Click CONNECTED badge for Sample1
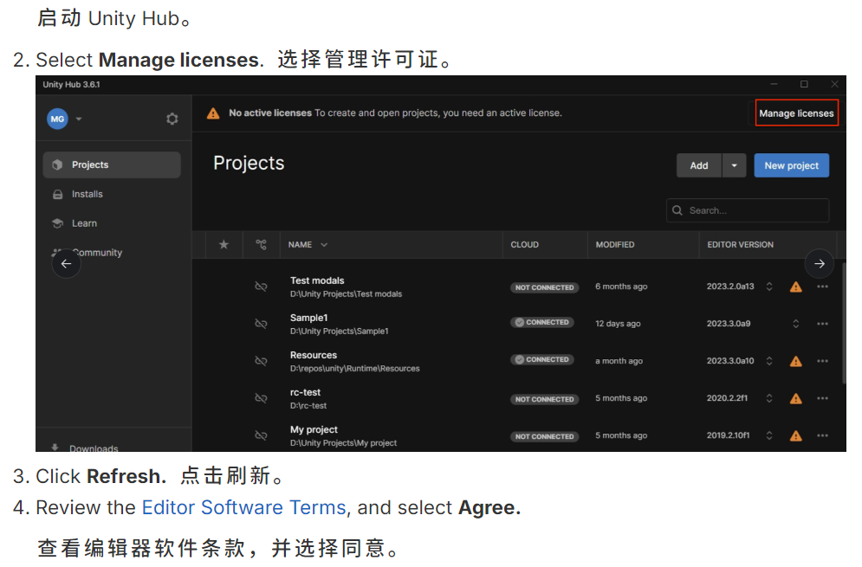Screen dimensions: 862x567 point(542,322)
